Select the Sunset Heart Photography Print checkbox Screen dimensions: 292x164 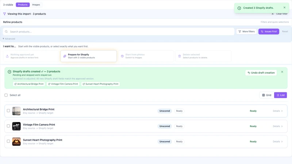8,141
